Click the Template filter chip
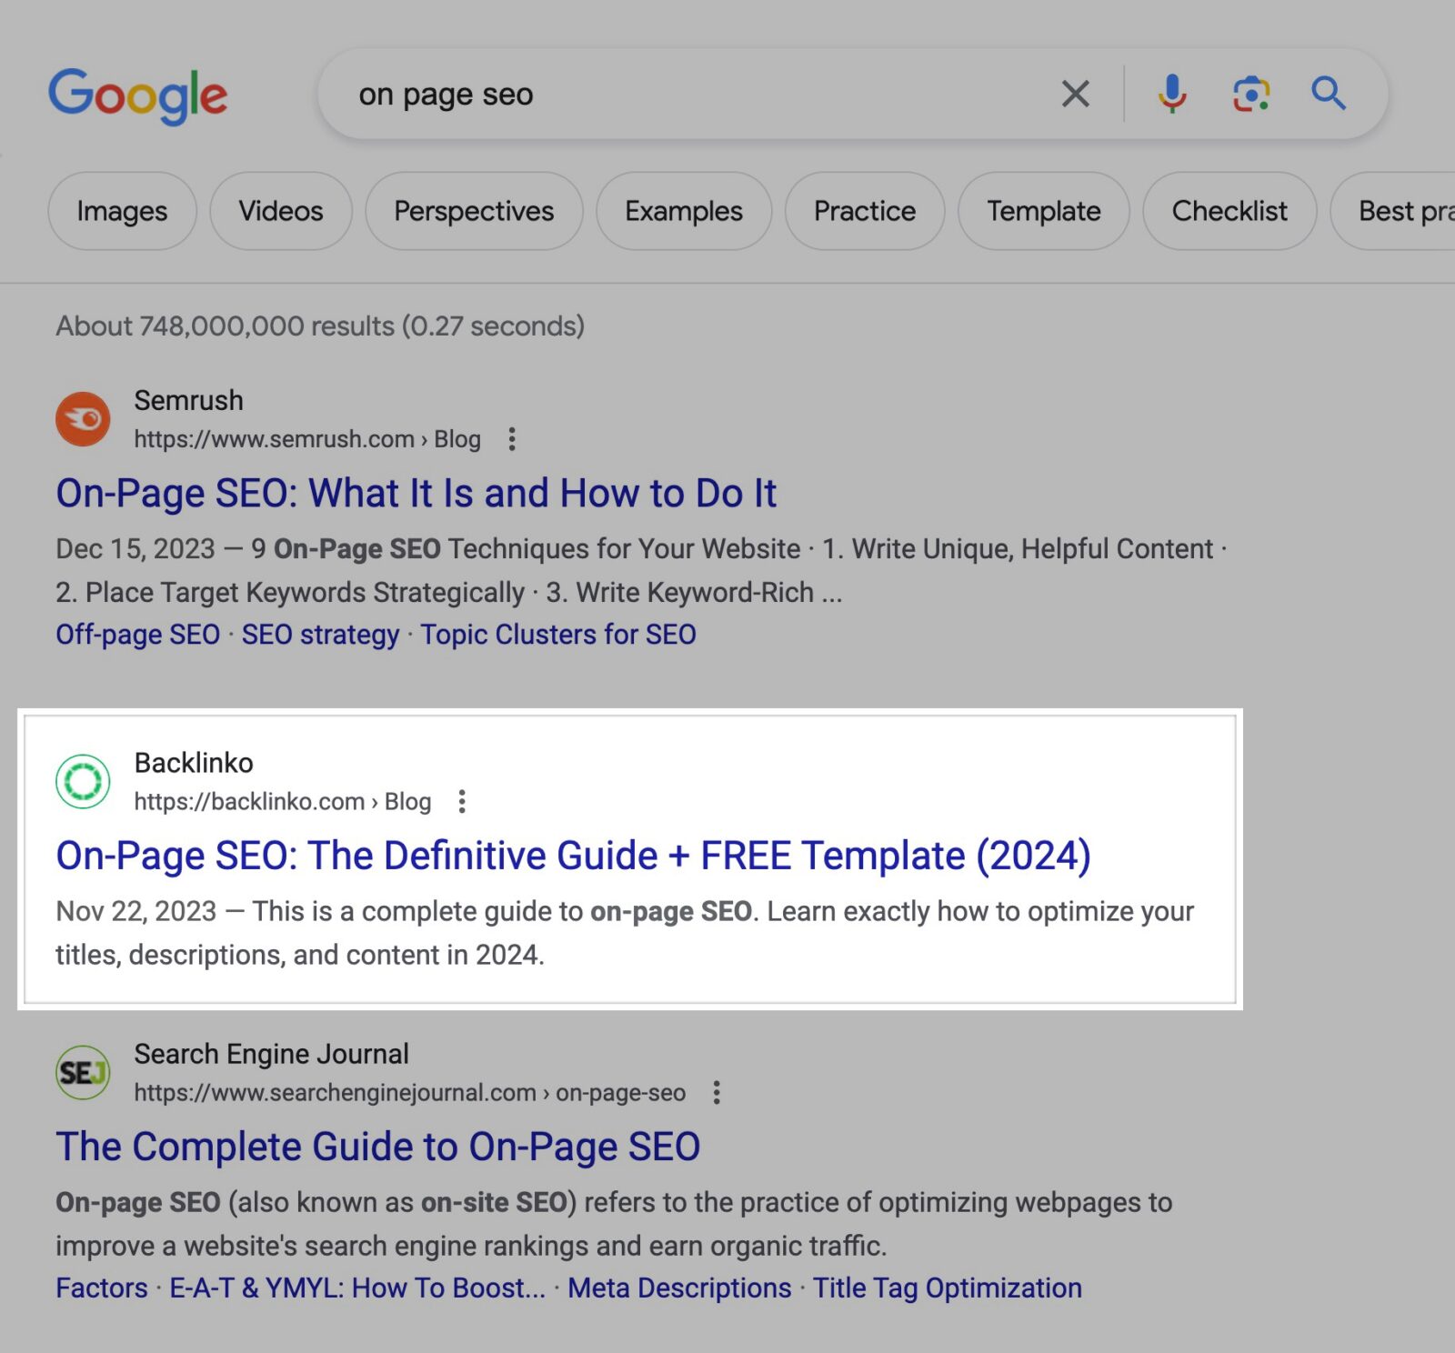The height and width of the screenshot is (1353, 1455). [x=1043, y=211]
